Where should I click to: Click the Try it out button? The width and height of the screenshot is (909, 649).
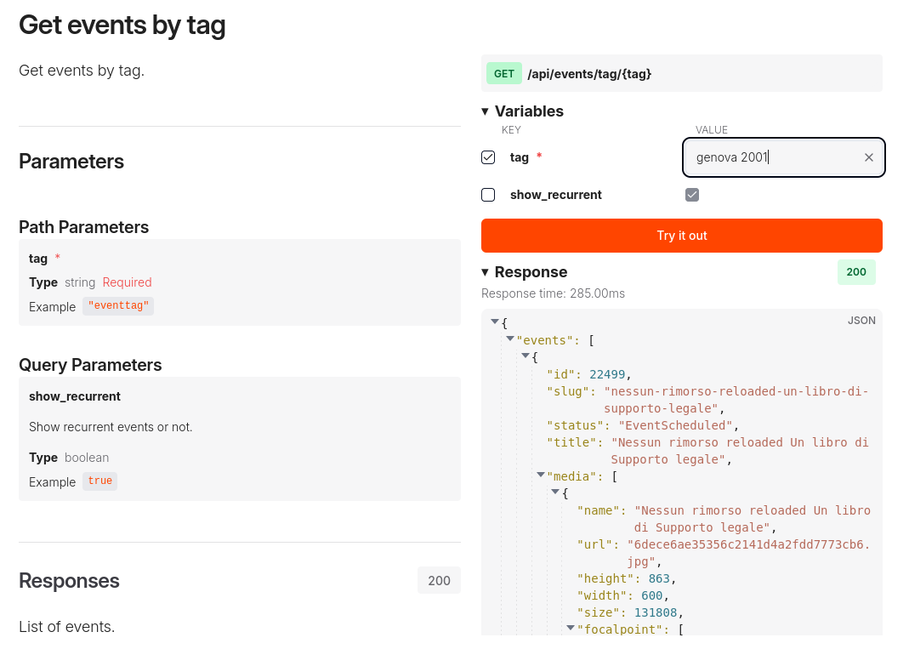(x=682, y=236)
